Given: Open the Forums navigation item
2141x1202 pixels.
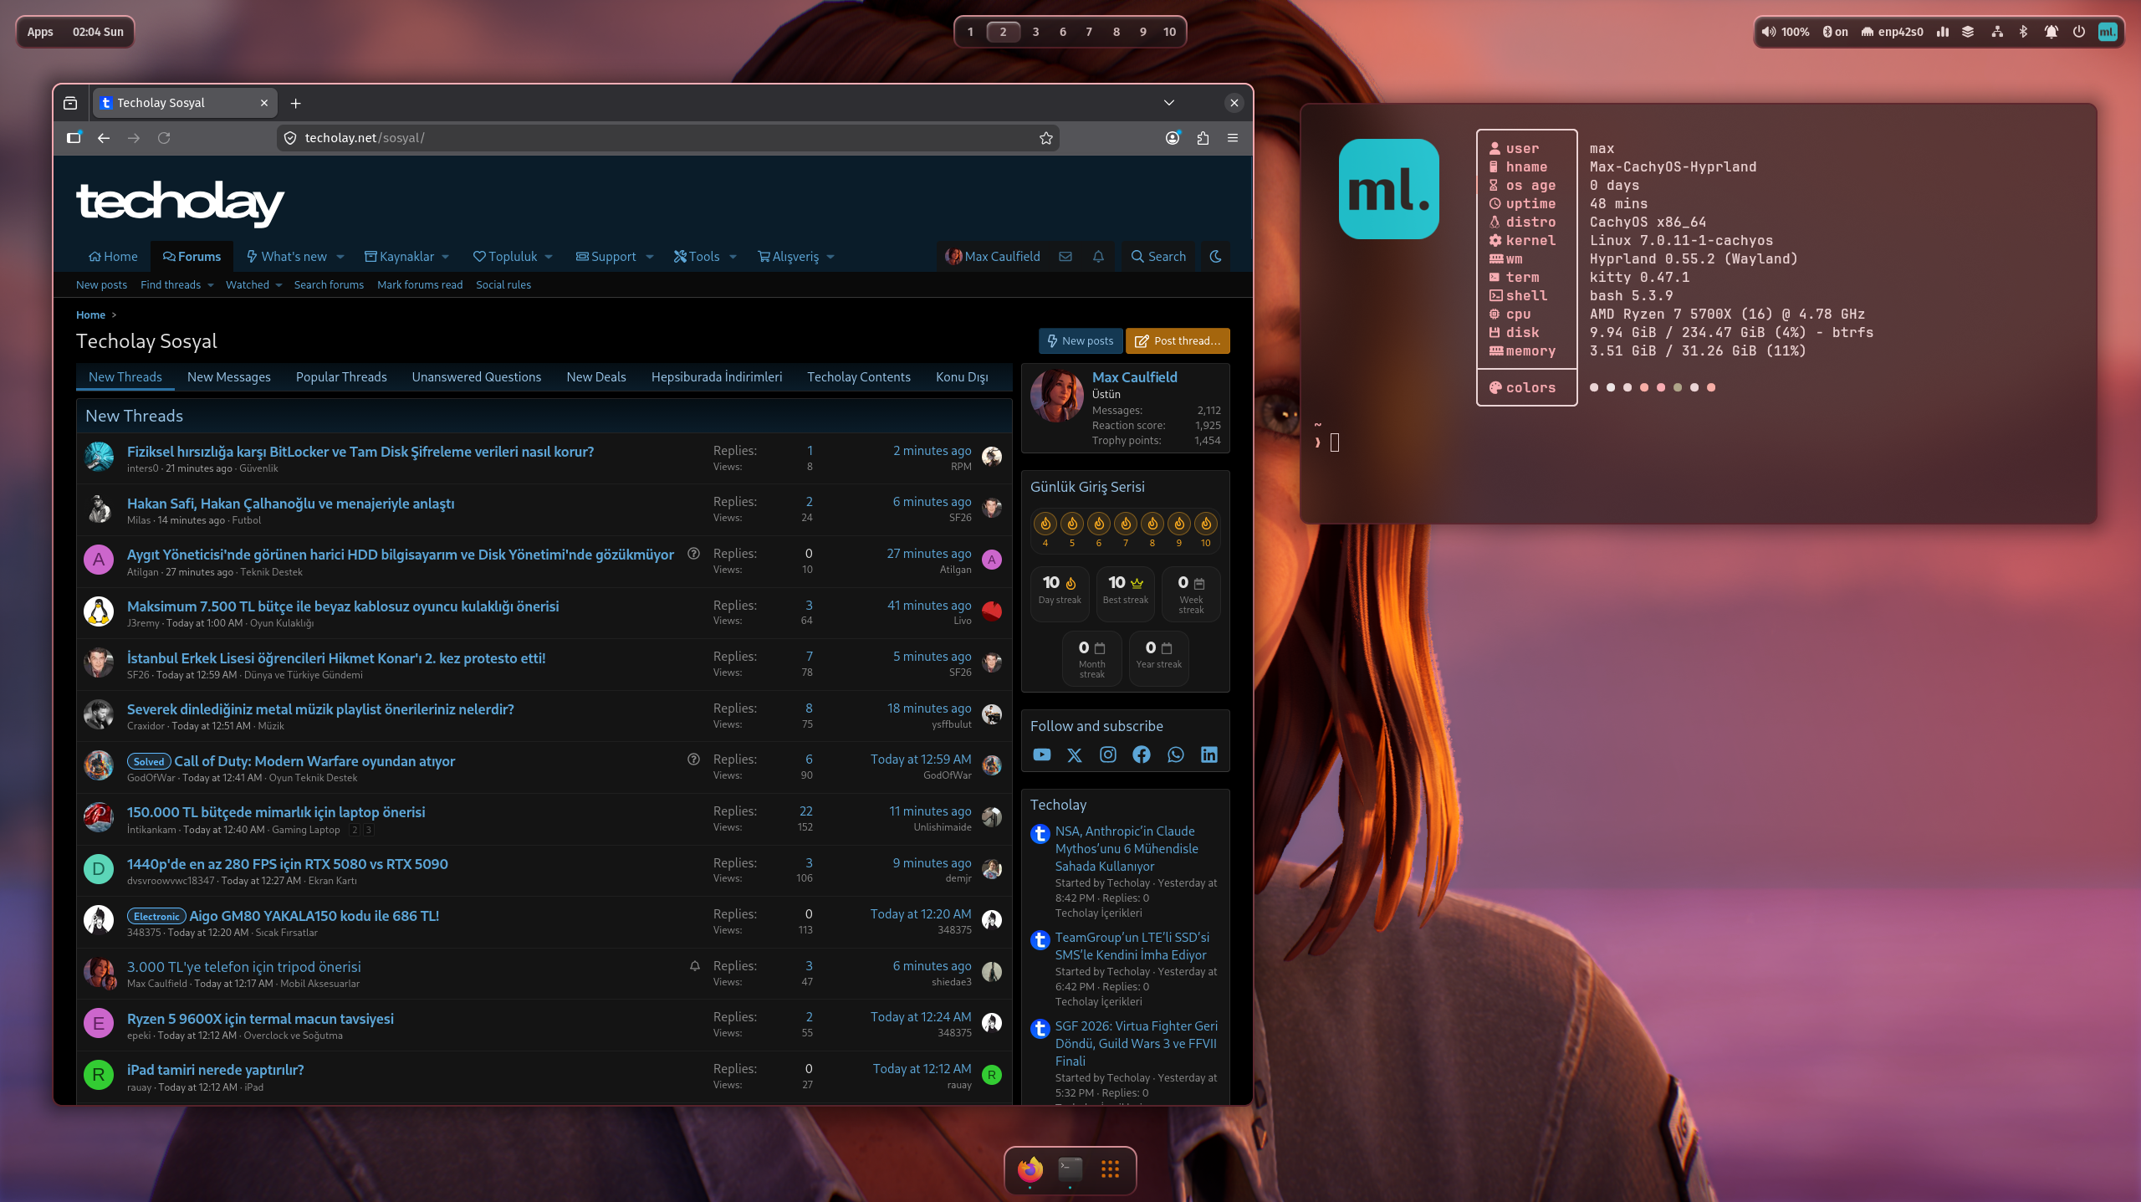Looking at the screenshot, I should [192, 257].
